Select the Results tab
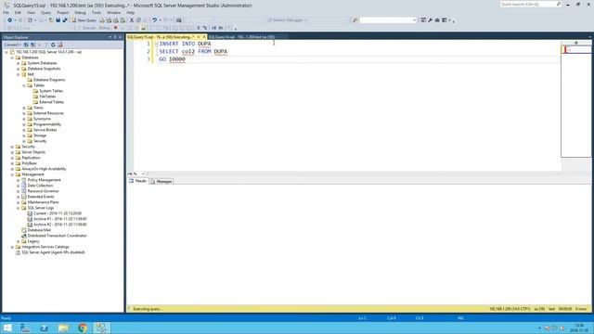 [x=138, y=181]
